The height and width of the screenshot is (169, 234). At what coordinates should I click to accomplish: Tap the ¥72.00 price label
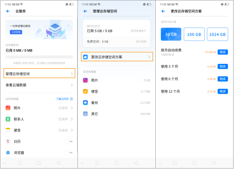tap(211, 91)
